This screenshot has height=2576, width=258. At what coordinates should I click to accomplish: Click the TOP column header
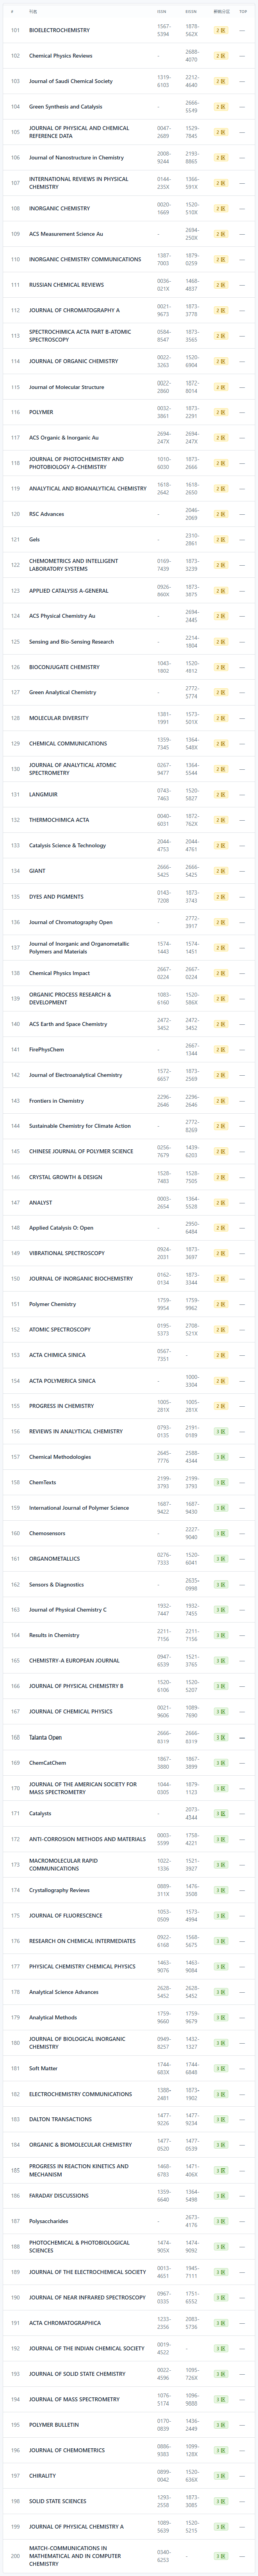(x=243, y=11)
